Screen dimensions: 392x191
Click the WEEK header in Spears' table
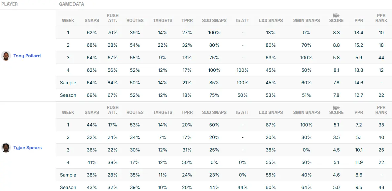click(x=68, y=112)
